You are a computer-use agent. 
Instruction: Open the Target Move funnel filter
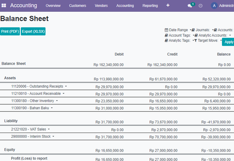[195, 40]
